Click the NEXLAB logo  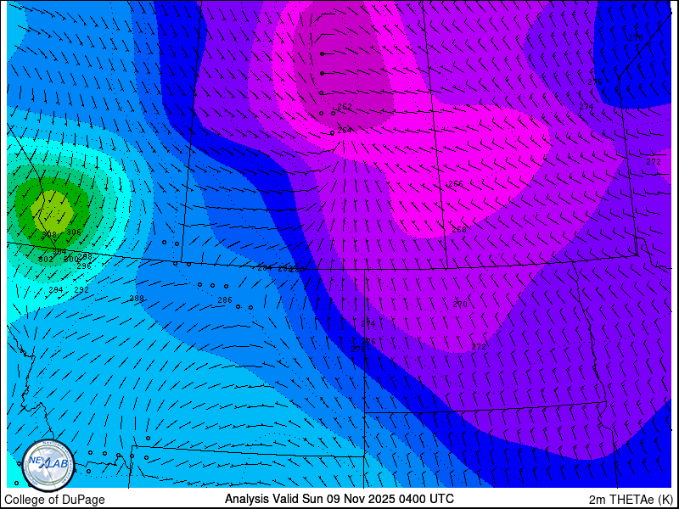48,466
